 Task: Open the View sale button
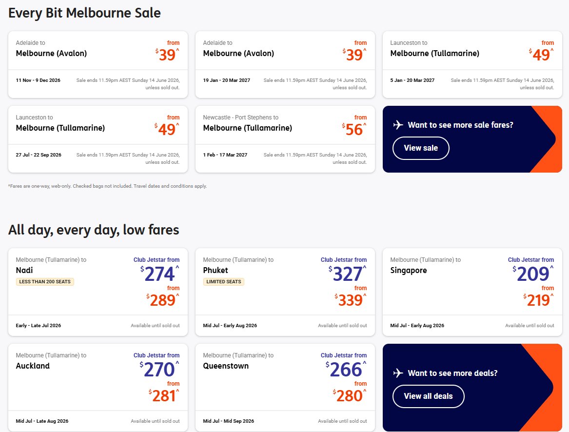421,148
